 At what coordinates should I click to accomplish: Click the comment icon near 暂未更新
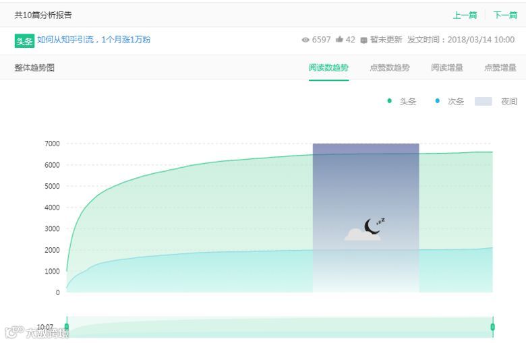[363, 40]
